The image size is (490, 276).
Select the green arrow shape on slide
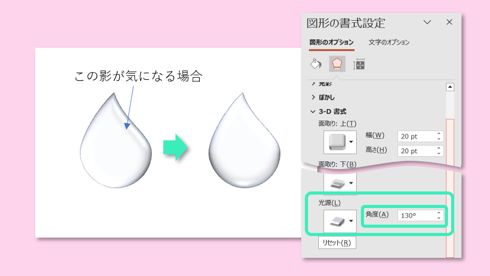[174, 148]
